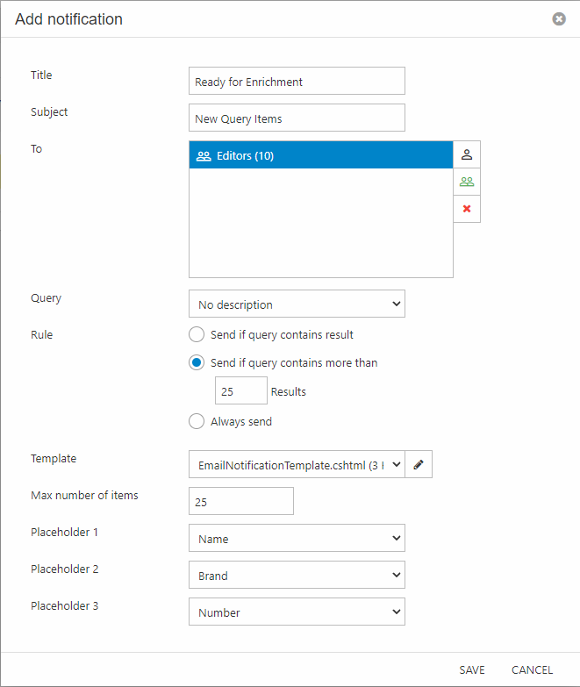Expand the Template dropdown
The image size is (580, 687).
pyautogui.click(x=297, y=465)
